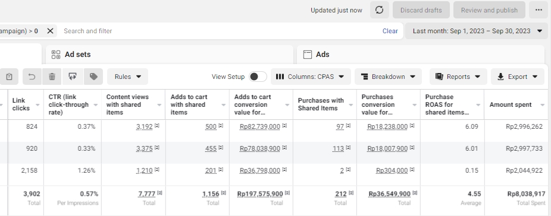
Task: Click the CTR value 1.26%
Action: pyautogui.click(x=86, y=171)
